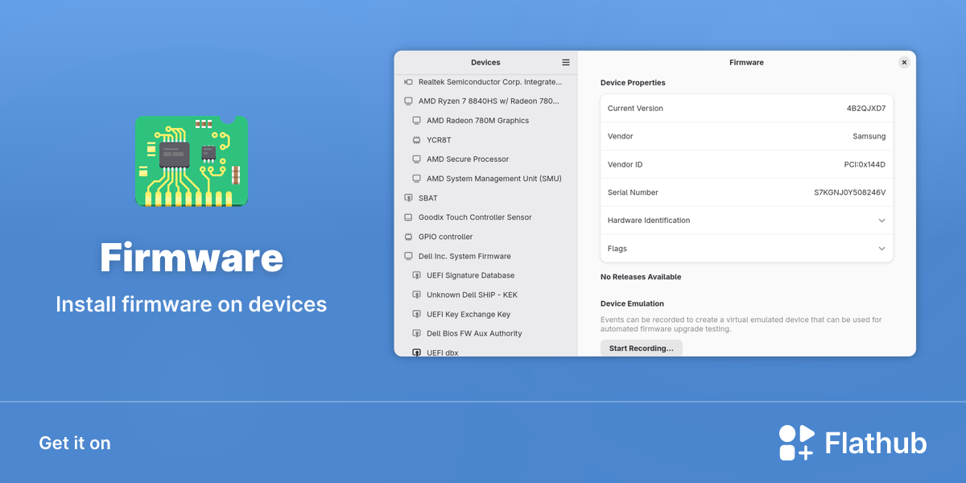
Task: Click the Current Version value 4B2QJXD7
Action: pyautogui.click(x=866, y=108)
